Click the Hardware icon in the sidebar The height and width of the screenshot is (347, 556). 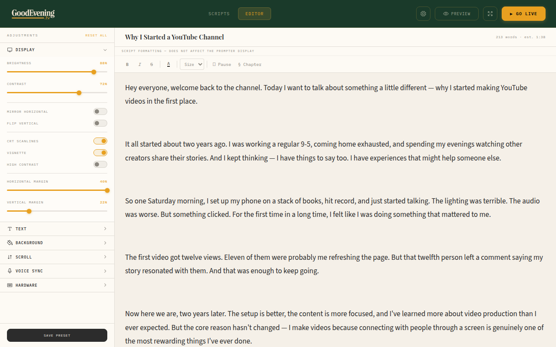10,285
